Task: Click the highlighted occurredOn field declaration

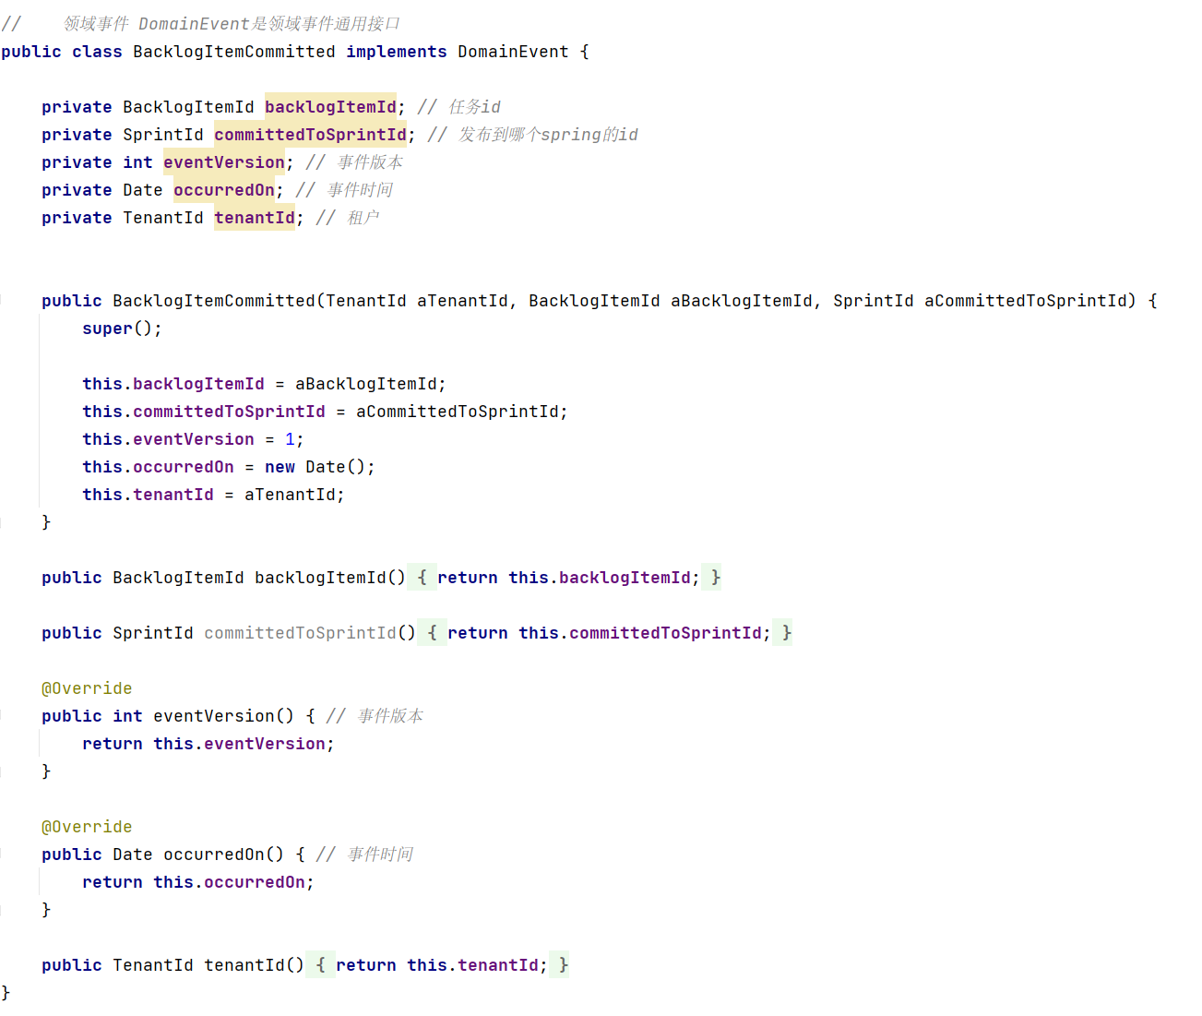Action: [224, 190]
